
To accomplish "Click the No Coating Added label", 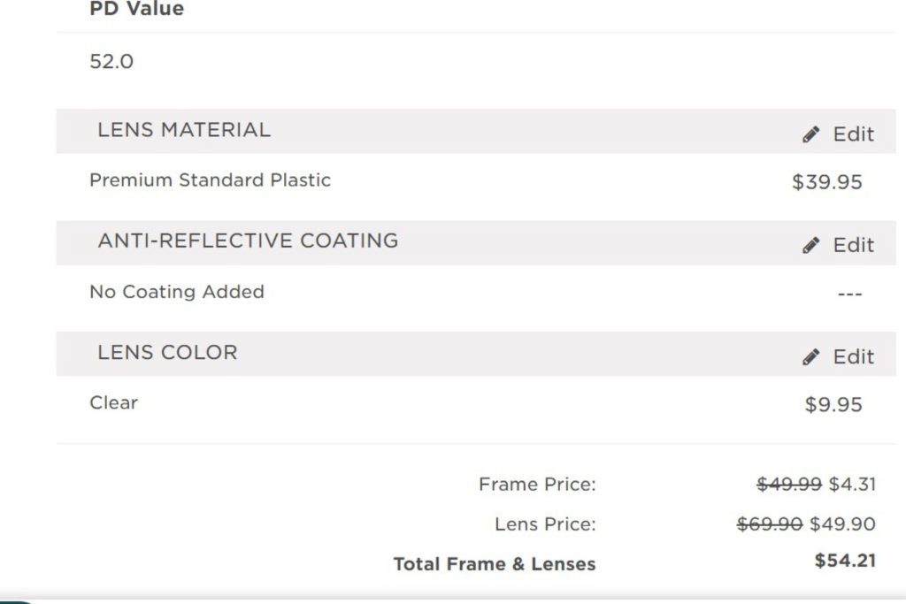I will point(177,292).
